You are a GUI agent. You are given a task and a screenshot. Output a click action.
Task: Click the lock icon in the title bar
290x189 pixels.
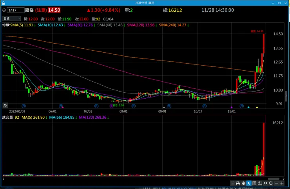(3, 3)
